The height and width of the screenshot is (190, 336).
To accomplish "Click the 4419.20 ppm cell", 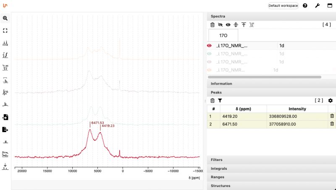I will (243, 117).
